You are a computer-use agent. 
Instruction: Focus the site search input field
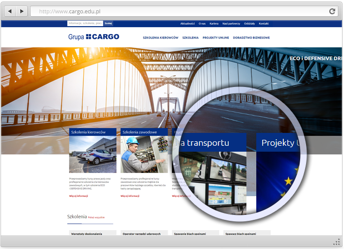point(85,23)
